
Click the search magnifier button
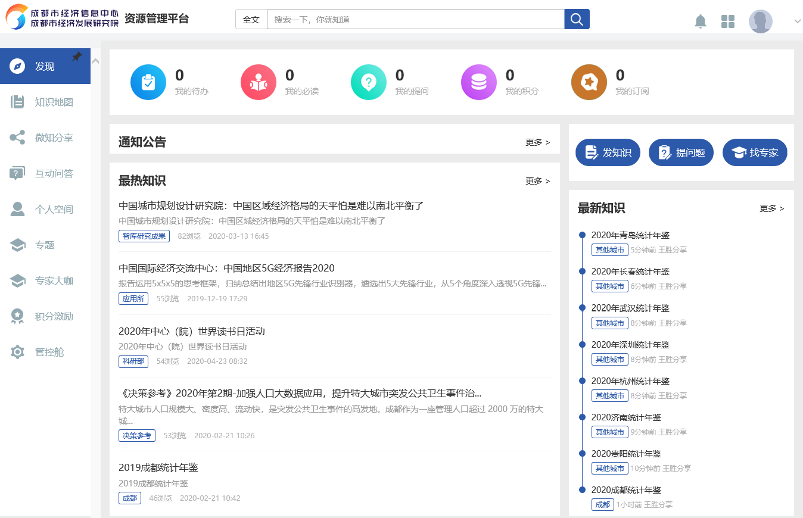coord(577,19)
